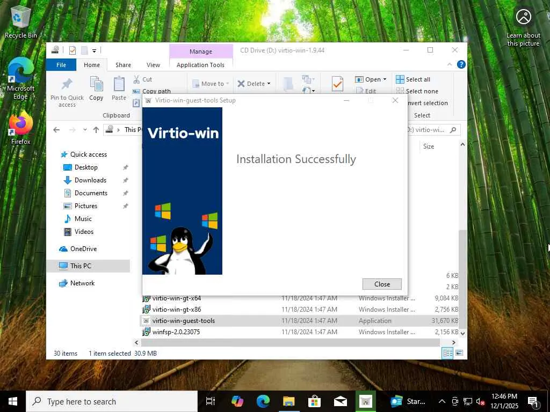Switch to the View ribbon tab

click(153, 65)
